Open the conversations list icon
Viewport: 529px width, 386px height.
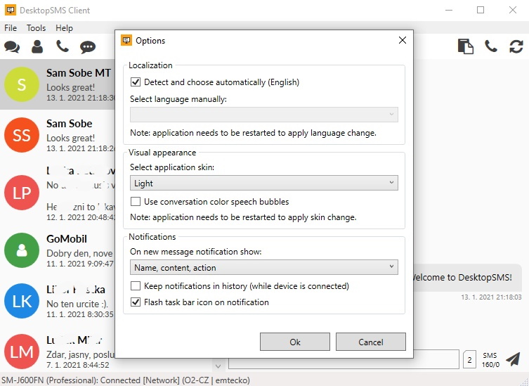pos(12,47)
